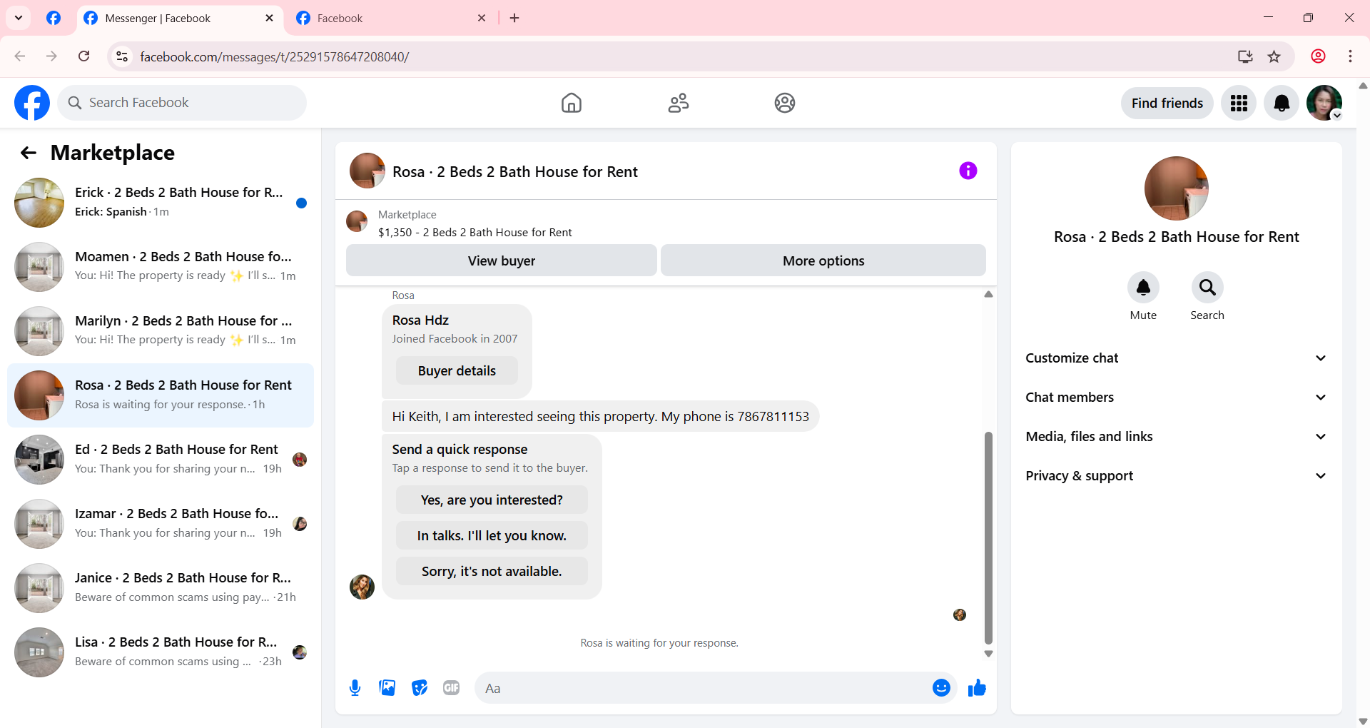The width and height of the screenshot is (1370, 728).
Task: Open Lisa conversation in the list
Action: (161, 652)
